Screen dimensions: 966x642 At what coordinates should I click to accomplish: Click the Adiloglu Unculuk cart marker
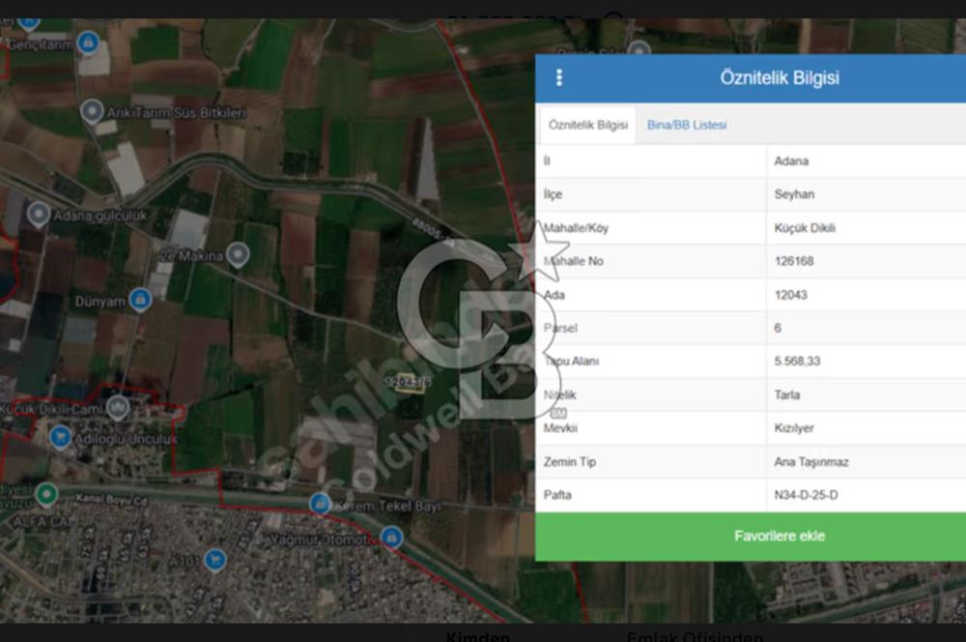pyautogui.click(x=60, y=437)
